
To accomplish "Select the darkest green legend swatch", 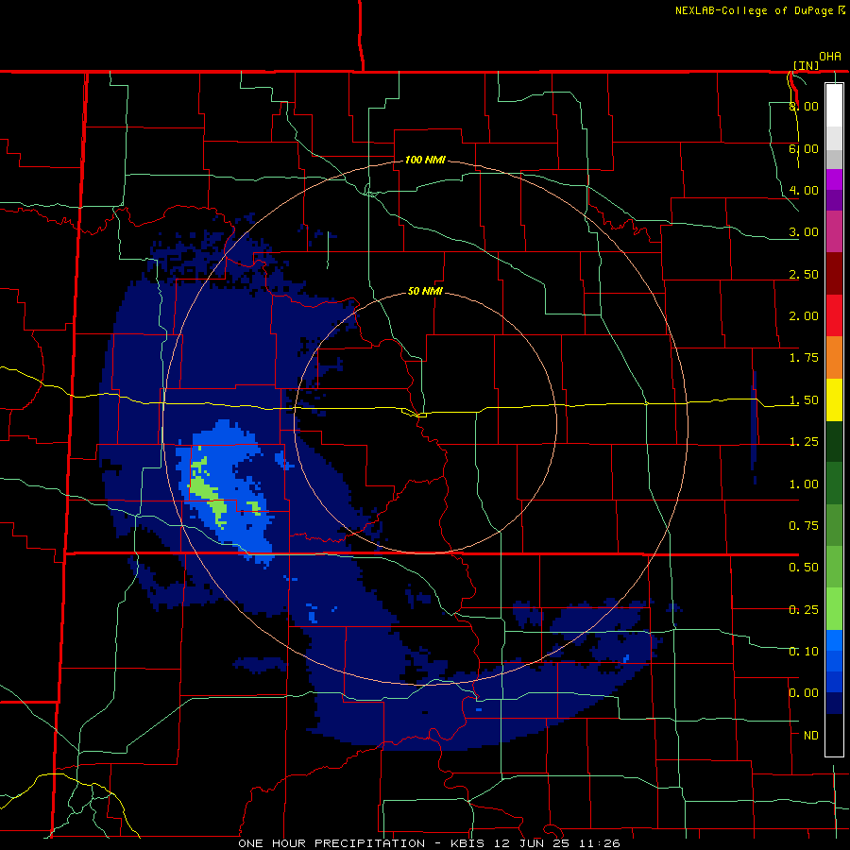I will (834, 441).
